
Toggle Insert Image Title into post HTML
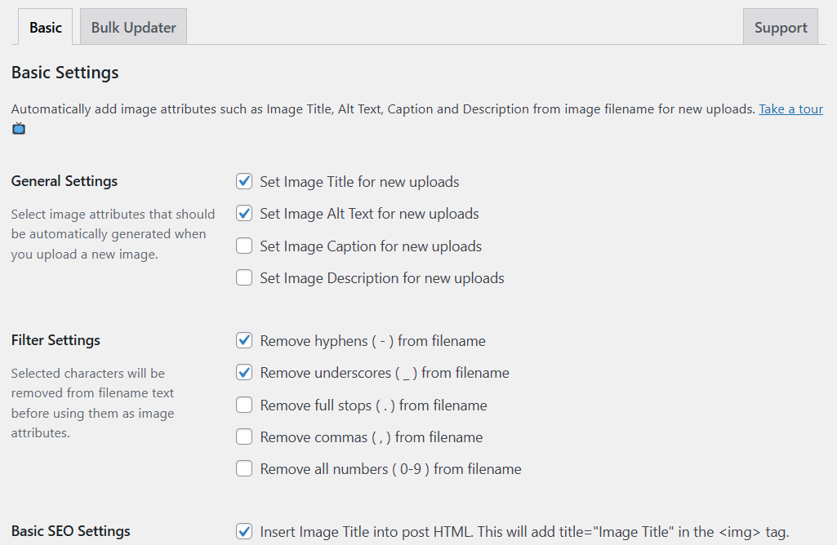coord(244,532)
